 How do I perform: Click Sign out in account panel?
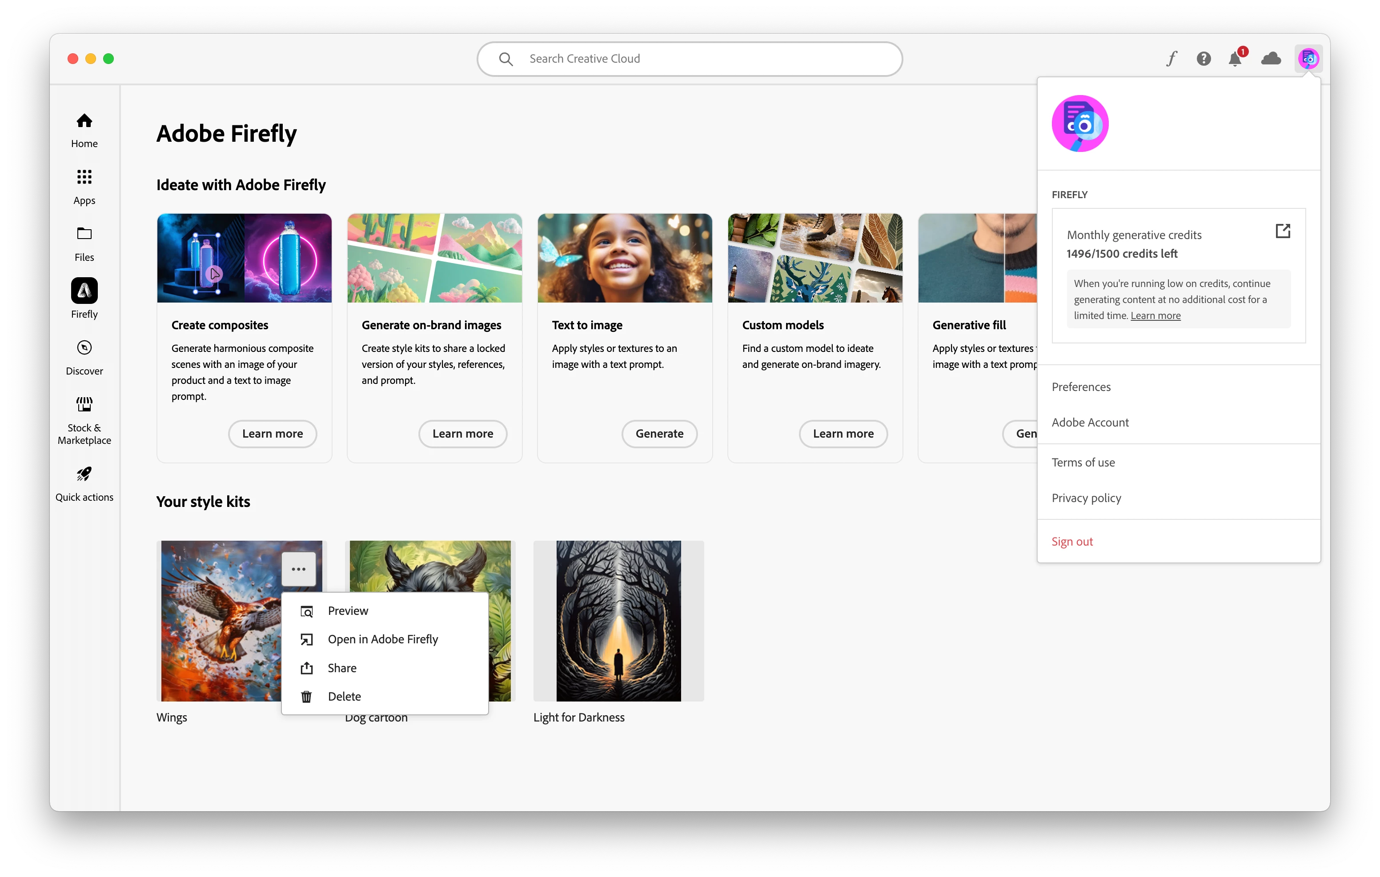(x=1071, y=541)
